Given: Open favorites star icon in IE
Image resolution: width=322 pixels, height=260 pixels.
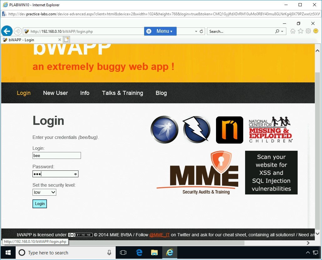Looking at the screenshot, I should (x=300, y=31).
